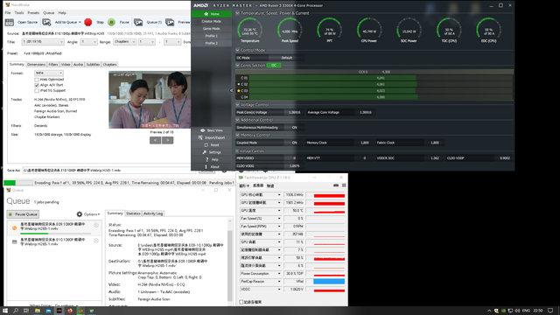Click the Open Source film icon in HandBrake
This screenshot has height=315, width=560.
10,22
